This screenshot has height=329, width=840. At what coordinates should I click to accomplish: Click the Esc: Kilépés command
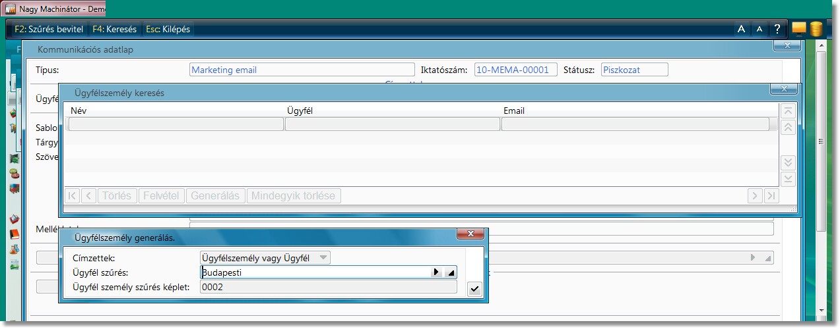point(168,29)
